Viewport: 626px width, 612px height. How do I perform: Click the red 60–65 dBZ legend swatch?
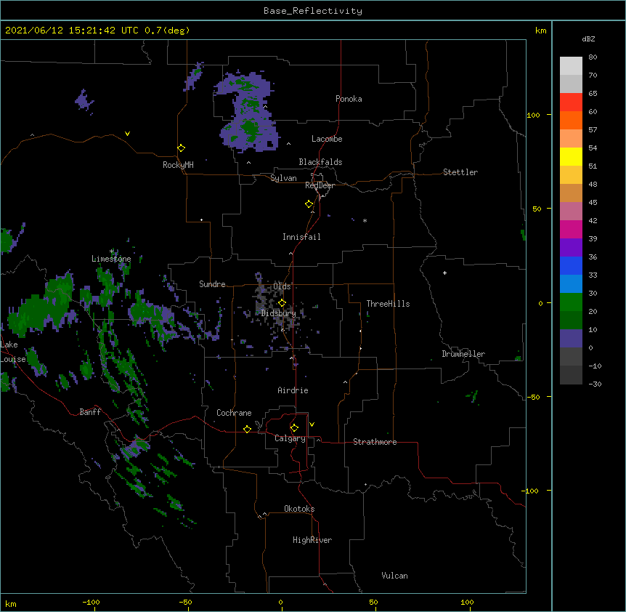click(x=571, y=102)
